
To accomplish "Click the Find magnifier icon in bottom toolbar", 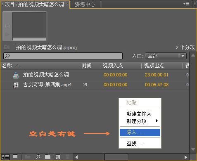I will click(x=38, y=157).
